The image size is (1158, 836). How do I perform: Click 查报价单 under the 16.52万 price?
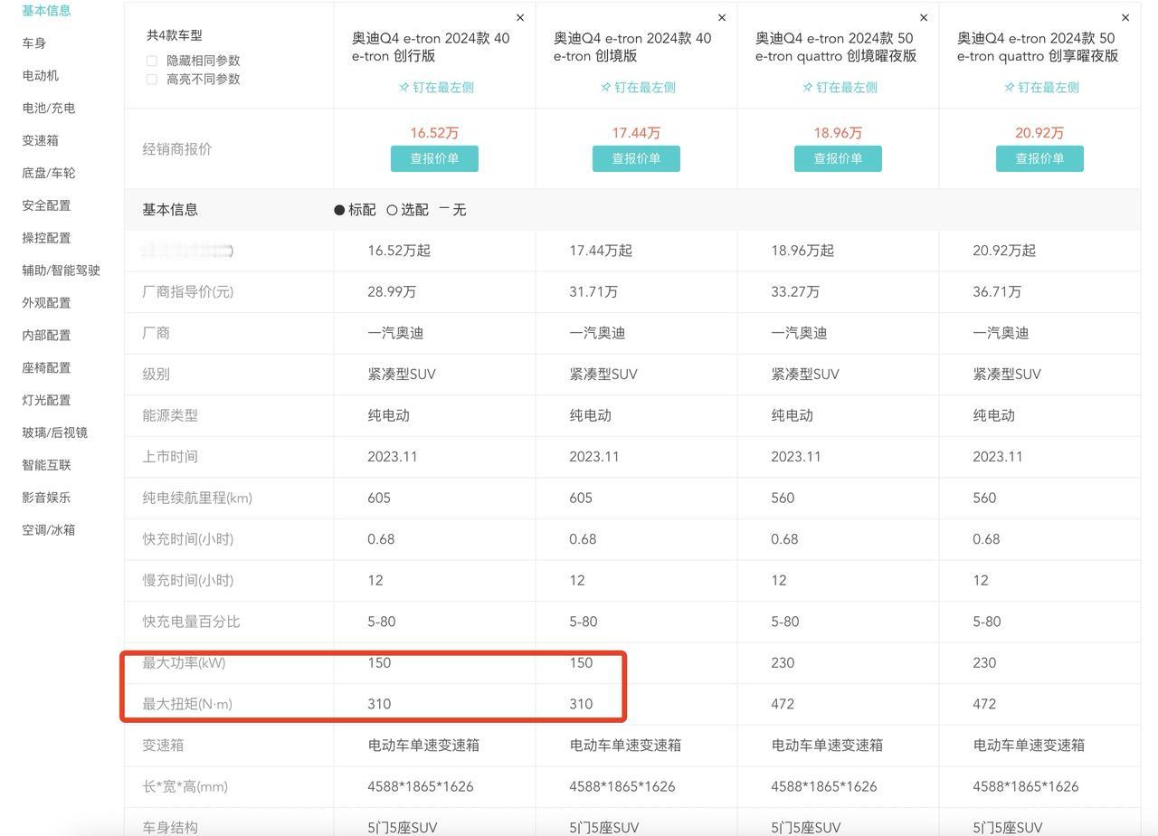(x=434, y=158)
